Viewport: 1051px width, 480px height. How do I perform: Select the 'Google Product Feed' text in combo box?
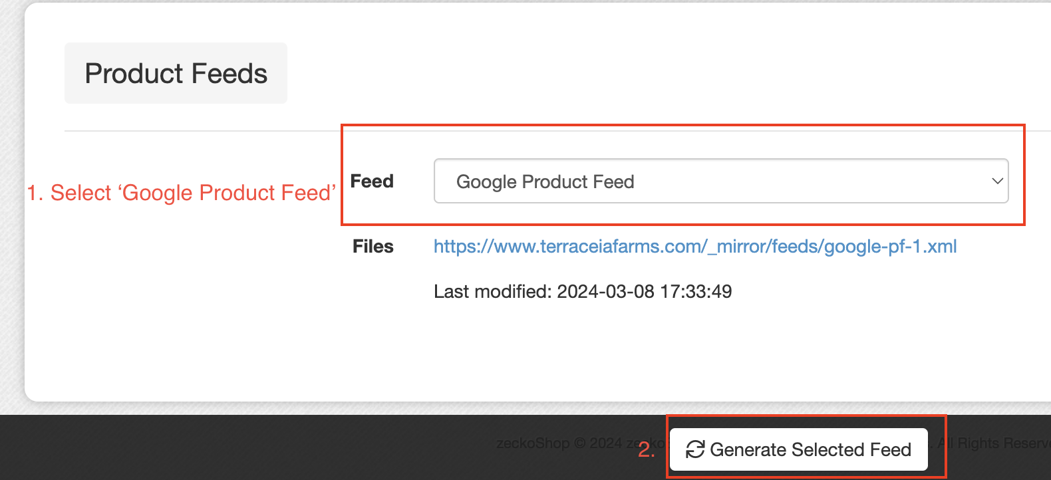(545, 181)
